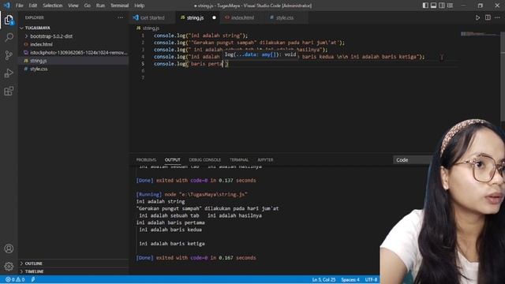Viewport: 505px width, 284px height.
Task: Open the View menu
Action: point(73,6)
